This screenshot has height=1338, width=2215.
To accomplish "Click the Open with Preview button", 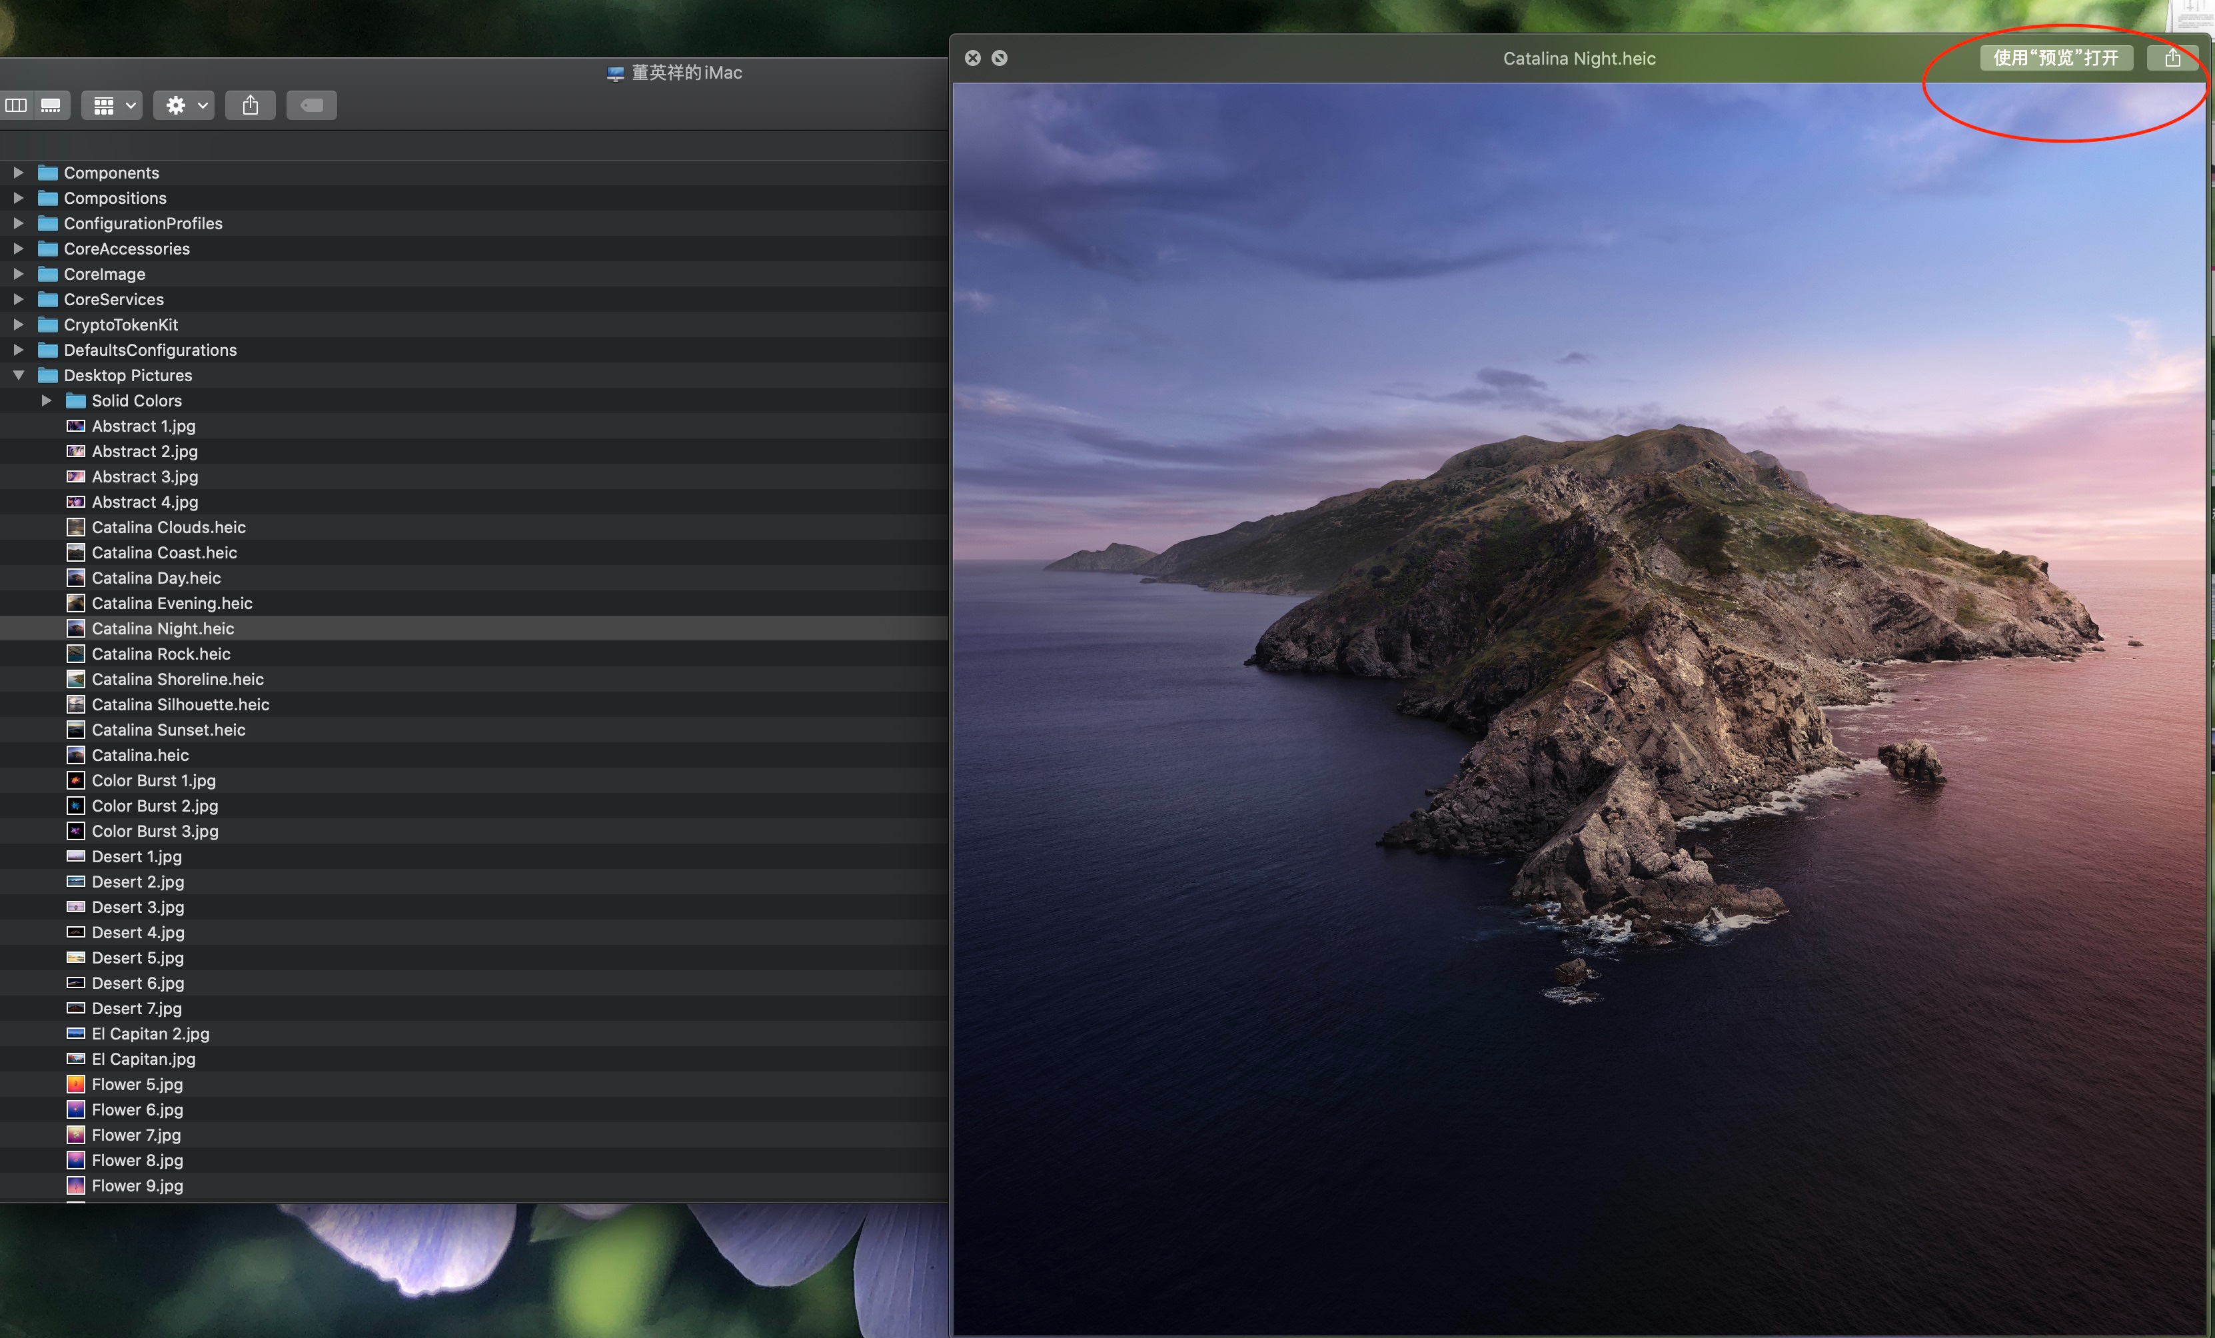I will 2055,59.
